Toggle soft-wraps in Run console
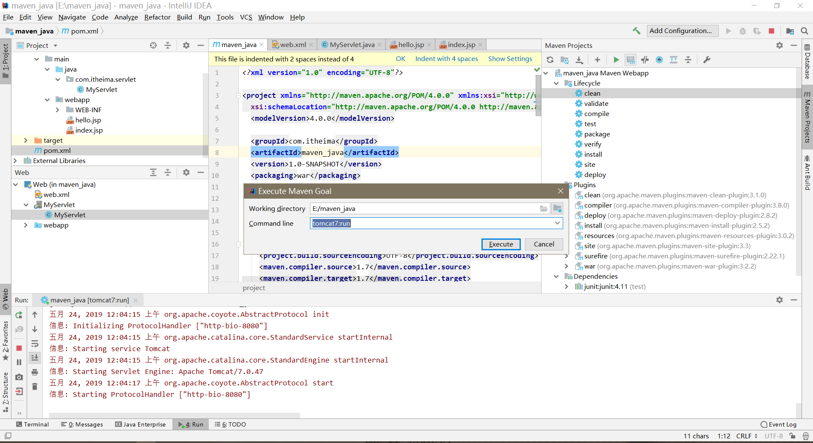 click(35, 343)
